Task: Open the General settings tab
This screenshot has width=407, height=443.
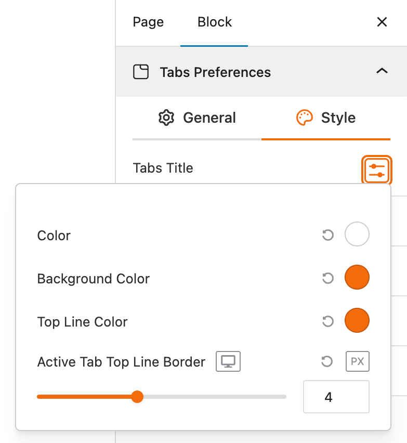Action: (197, 118)
